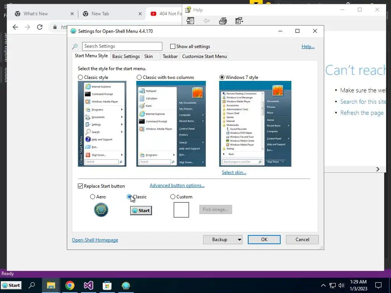This screenshot has width=391, height=293.
Task: Open Microsoft Store from the taskbar
Action: (107, 285)
